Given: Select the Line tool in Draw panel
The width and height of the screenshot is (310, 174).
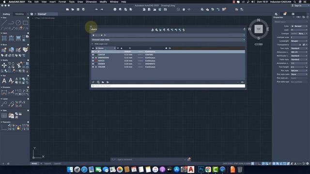Looking at the screenshot, I should click(4, 23).
